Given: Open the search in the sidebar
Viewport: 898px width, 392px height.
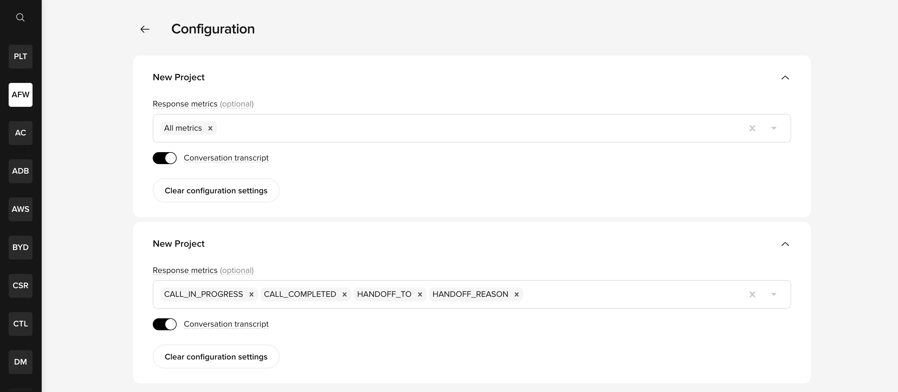Looking at the screenshot, I should coord(20,17).
